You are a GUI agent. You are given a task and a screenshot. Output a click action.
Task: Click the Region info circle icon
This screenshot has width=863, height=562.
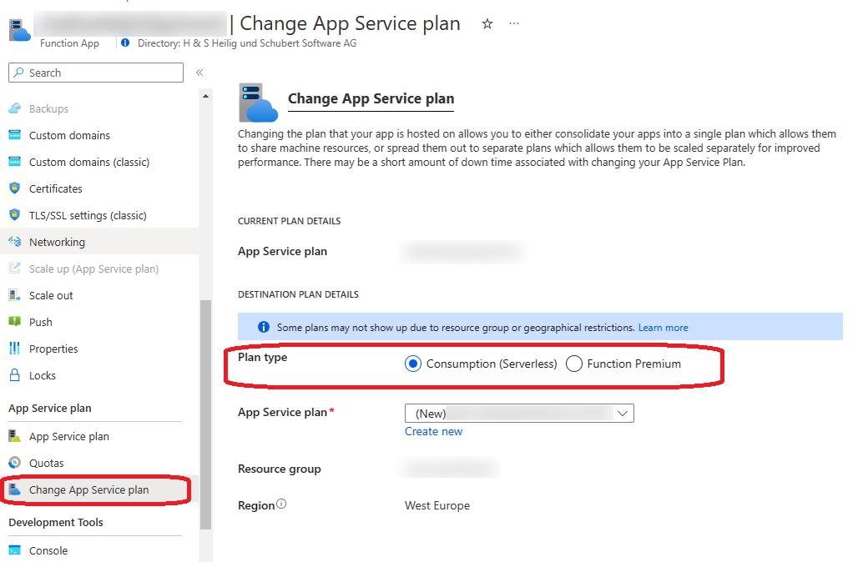click(x=281, y=504)
